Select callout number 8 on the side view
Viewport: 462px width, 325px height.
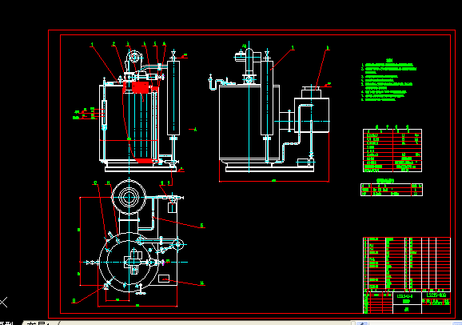tap(328, 47)
